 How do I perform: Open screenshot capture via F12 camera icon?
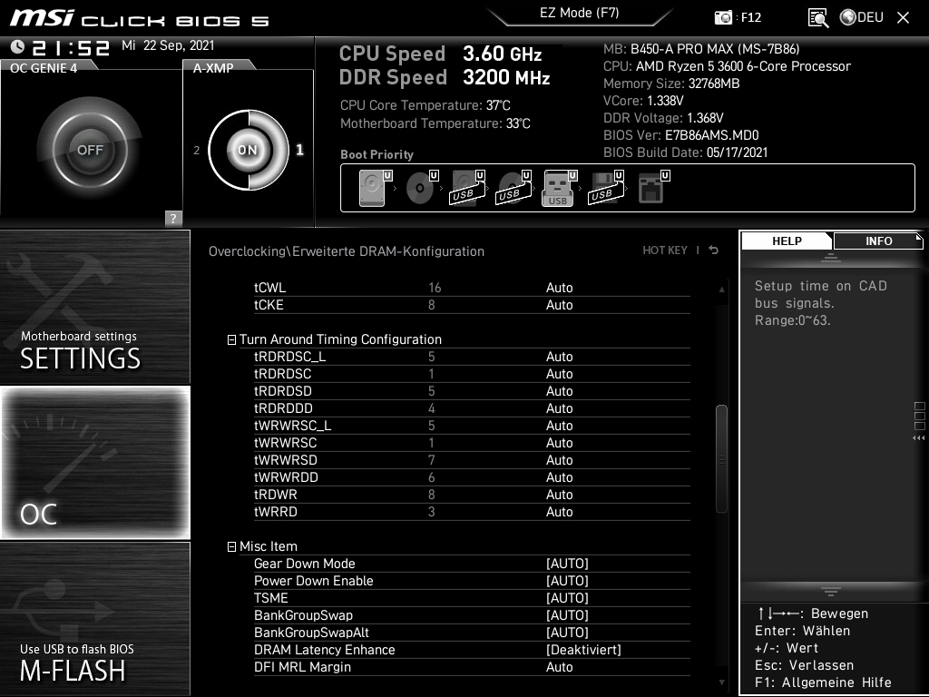click(723, 17)
